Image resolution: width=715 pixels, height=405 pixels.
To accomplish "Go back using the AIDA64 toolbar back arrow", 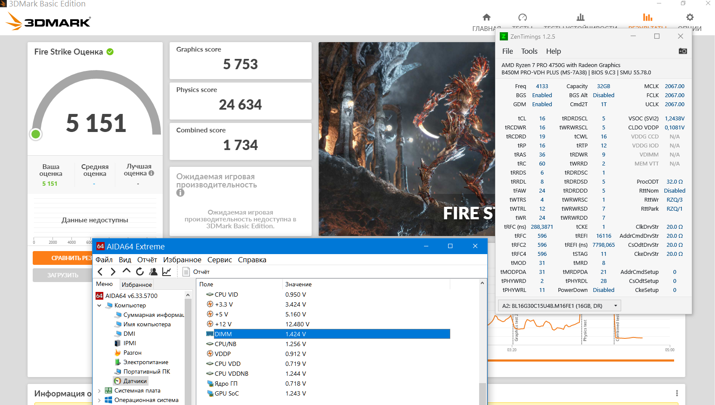I will pos(100,272).
